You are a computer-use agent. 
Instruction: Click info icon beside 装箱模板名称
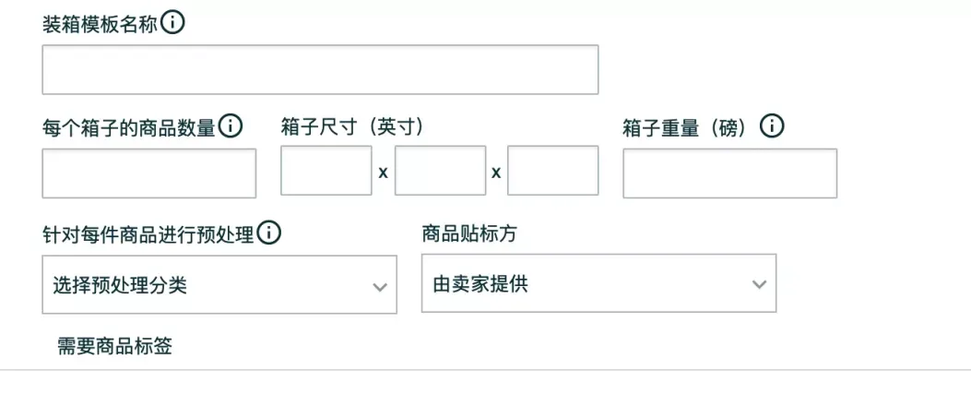tap(172, 23)
